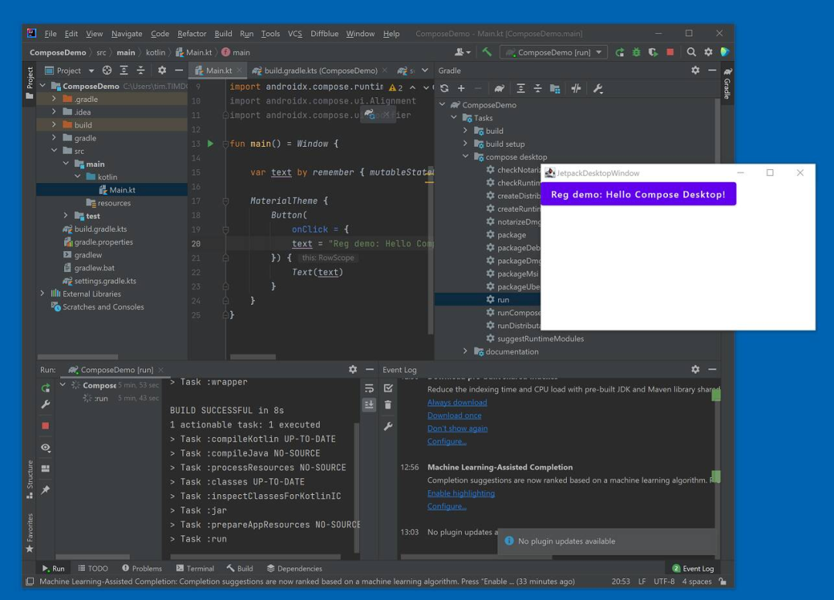The image size is (834, 600).
Task: Clear the Event Log with trash icon
Action: click(388, 405)
